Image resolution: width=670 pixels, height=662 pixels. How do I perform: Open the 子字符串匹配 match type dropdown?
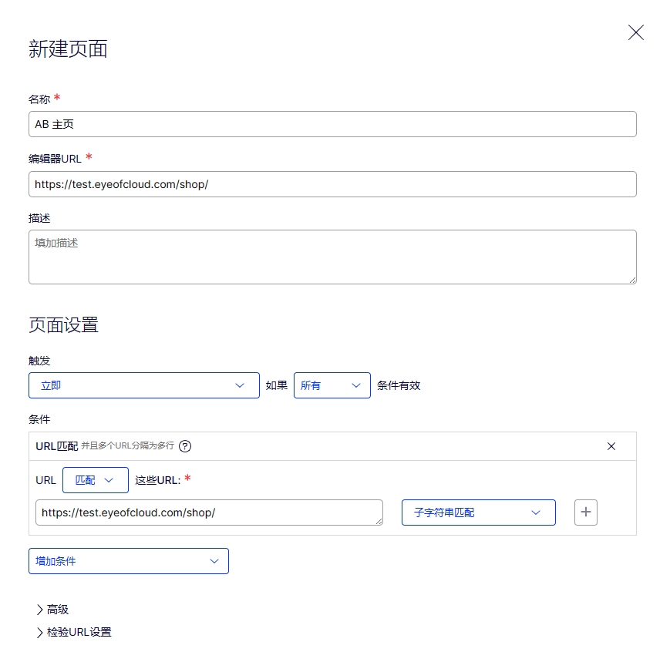[x=479, y=512]
